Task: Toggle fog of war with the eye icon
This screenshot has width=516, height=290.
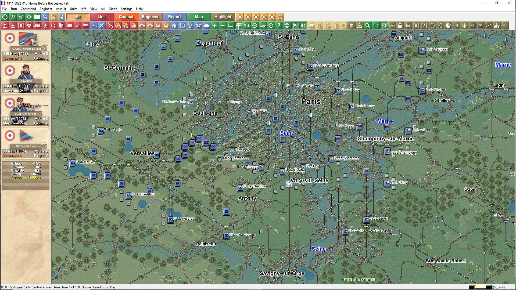Action: click(29, 17)
